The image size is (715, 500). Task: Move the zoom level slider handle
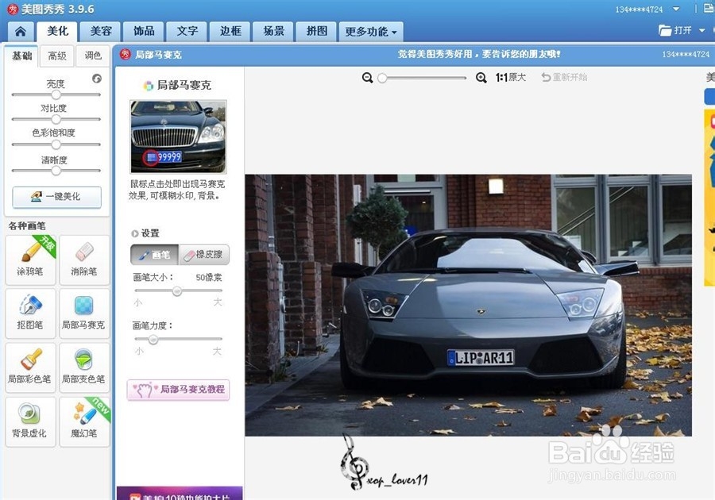click(383, 78)
